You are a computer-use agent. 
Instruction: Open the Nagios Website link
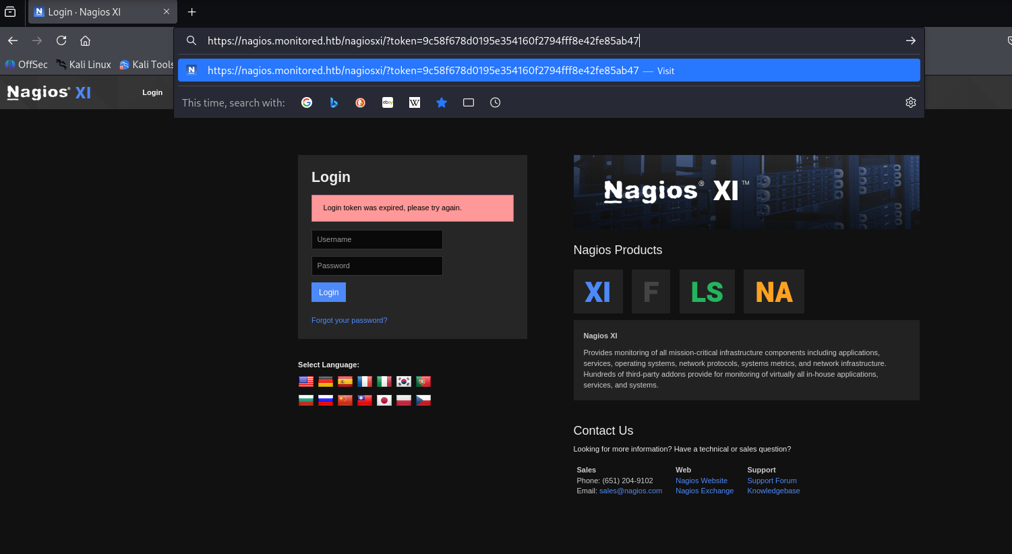point(701,481)
